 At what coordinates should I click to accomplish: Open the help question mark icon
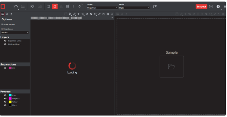218,7
